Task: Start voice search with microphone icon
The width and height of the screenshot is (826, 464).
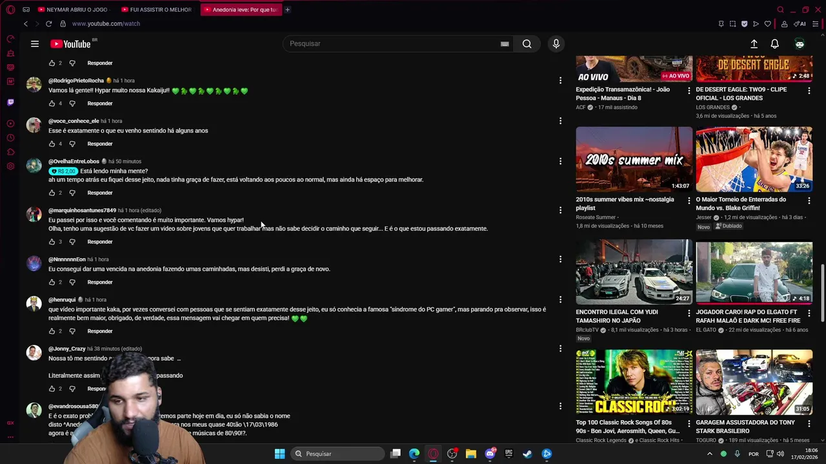Action: tap(556, 44)
